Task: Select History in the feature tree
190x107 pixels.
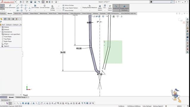Action: [x=6, y=27]
